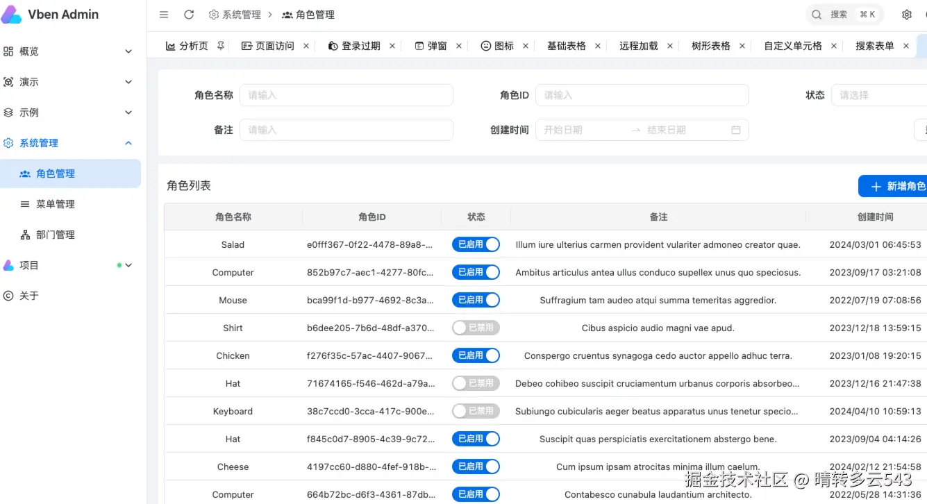Click the '2022/07/19 07:08:56' creation time cell

pyautogui.click(x=875, y=300)
